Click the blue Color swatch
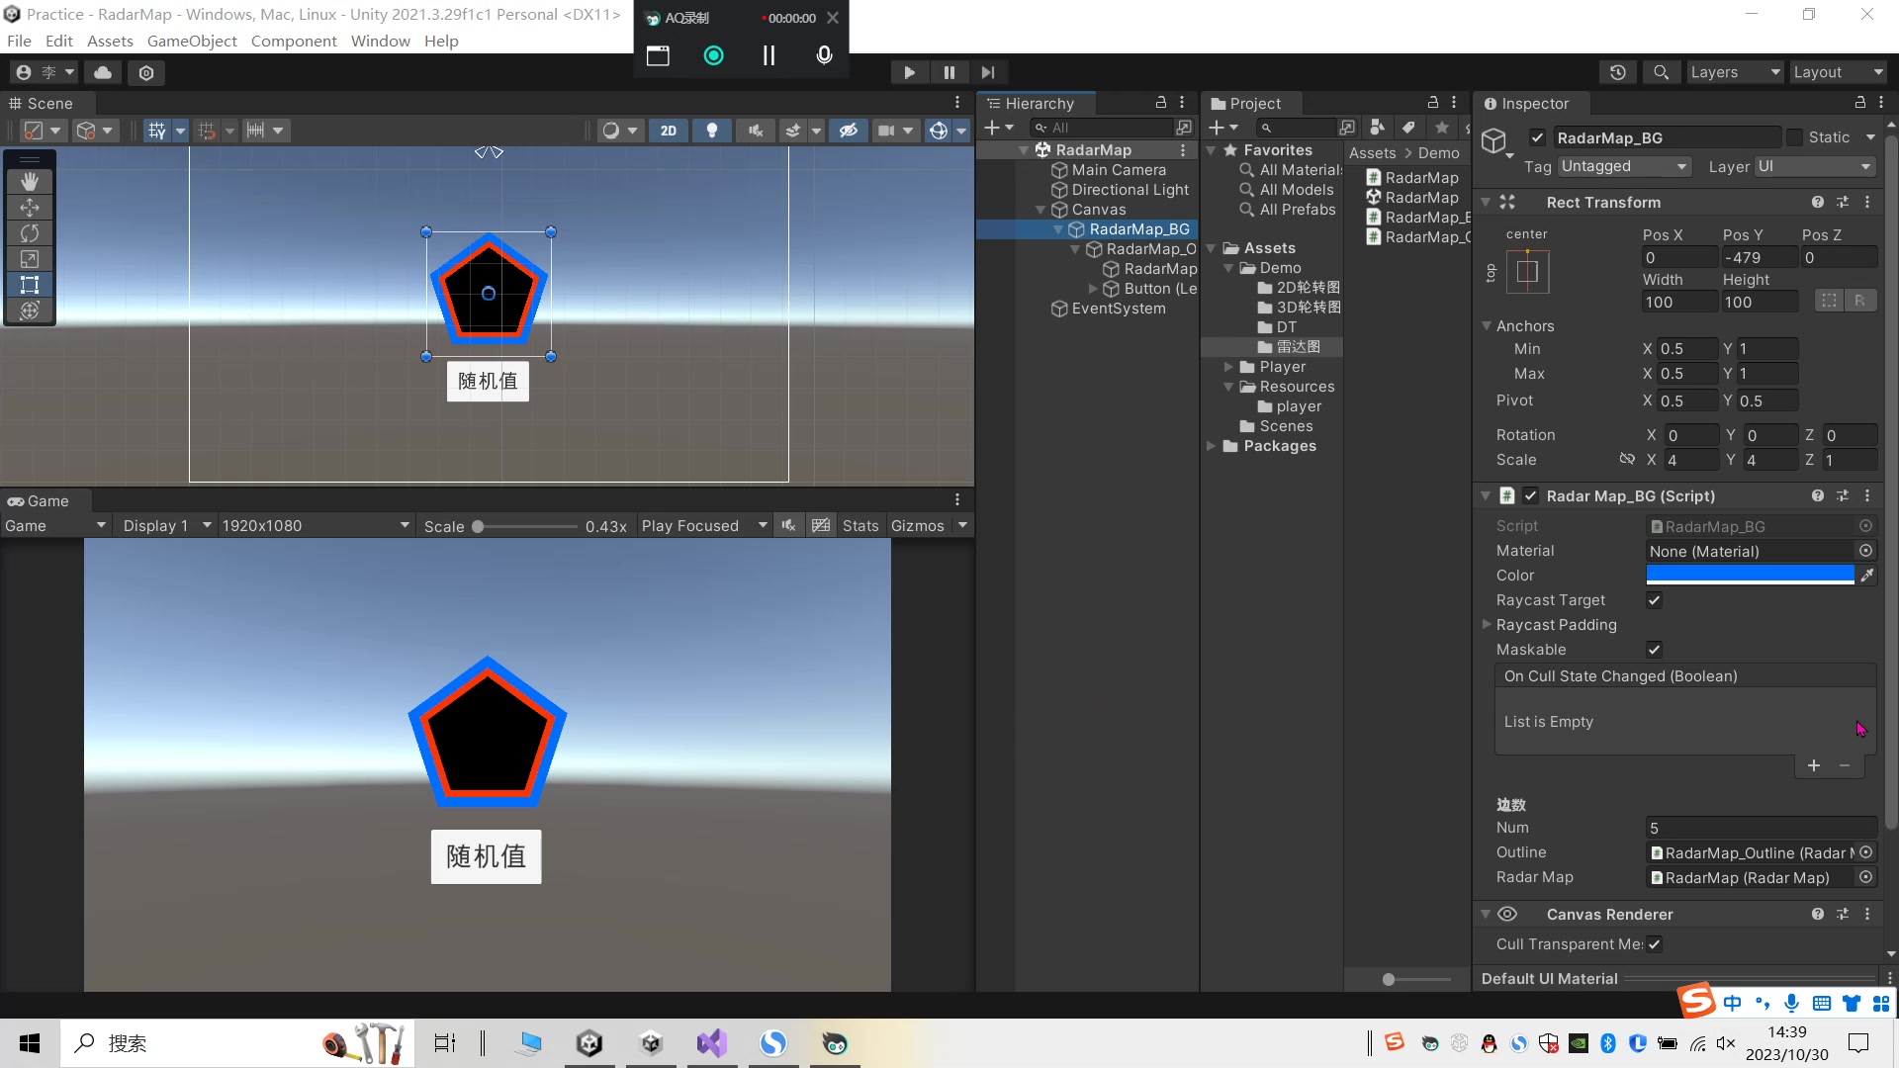 coord(1749,576)
